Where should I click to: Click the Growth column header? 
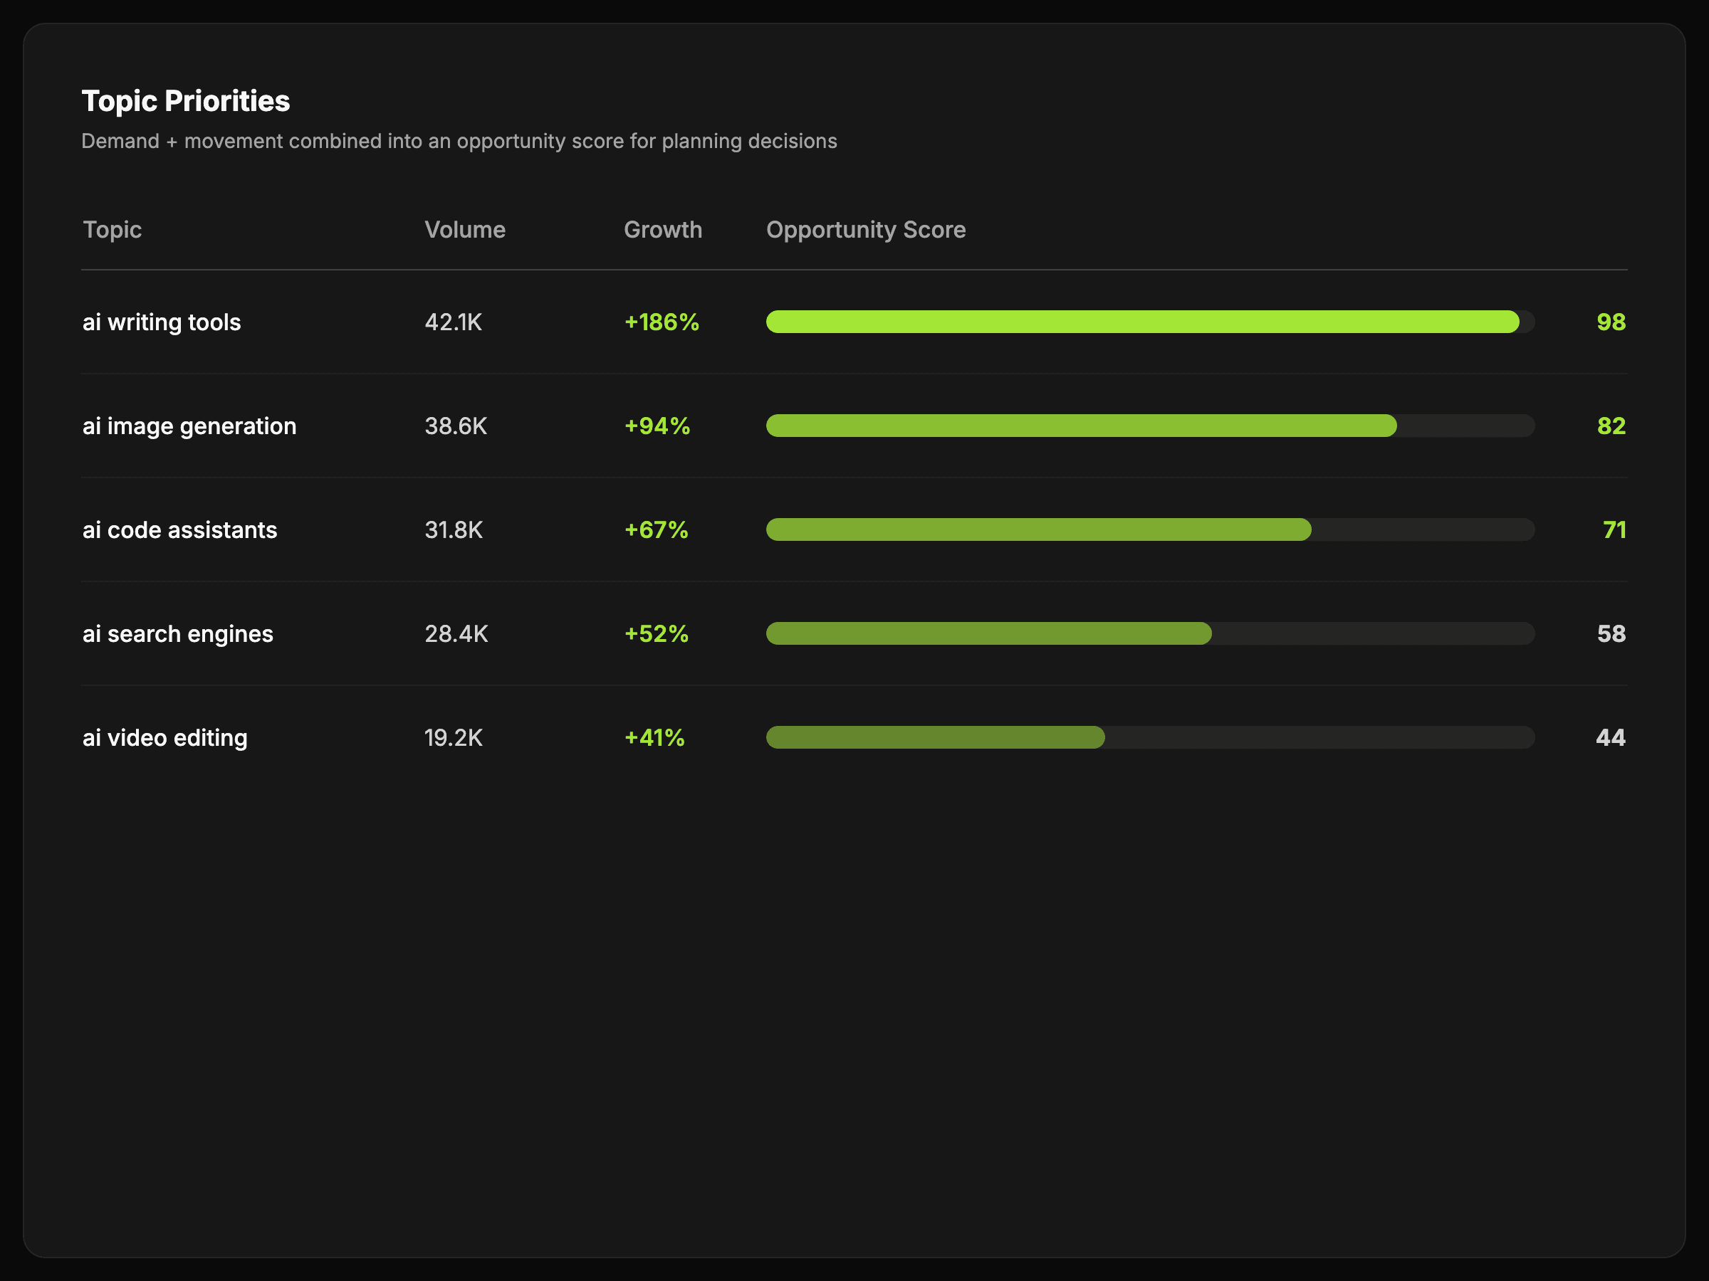(662, 229)
